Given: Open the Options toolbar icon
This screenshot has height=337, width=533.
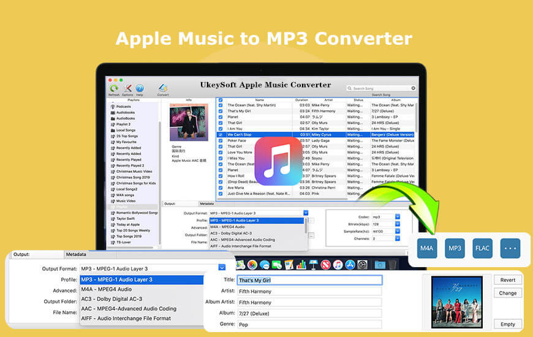Looking at the screenshot, I should pos(128,88).
